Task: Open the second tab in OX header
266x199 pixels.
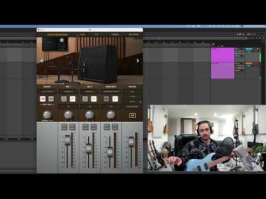Action: 96,35
